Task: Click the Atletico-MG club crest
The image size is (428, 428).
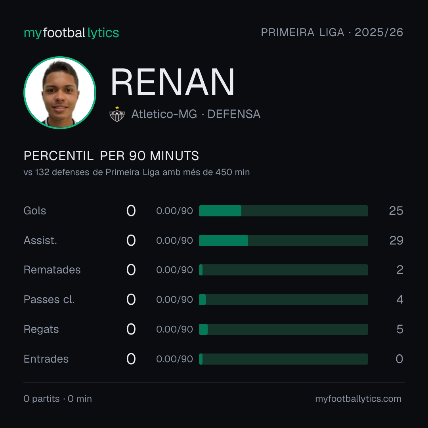Action: [117, 114]
